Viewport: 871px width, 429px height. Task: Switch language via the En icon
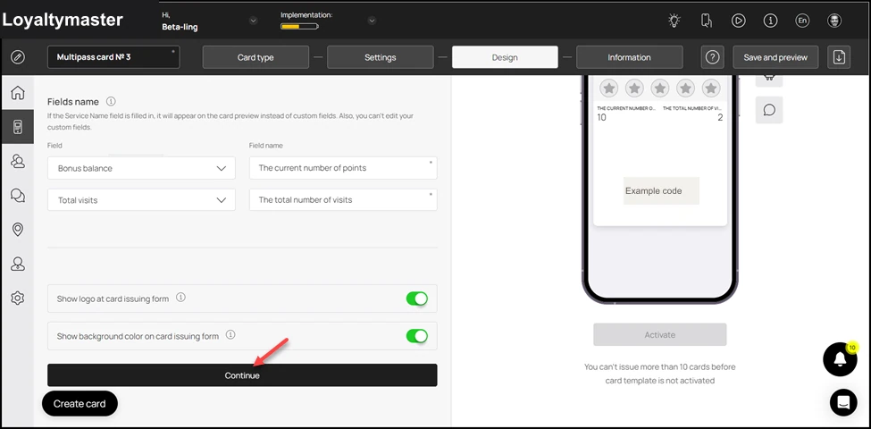[802, 21]
